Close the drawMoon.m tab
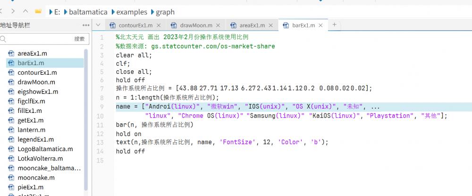This screenshot has height=196, width=472. click(219, 26)
